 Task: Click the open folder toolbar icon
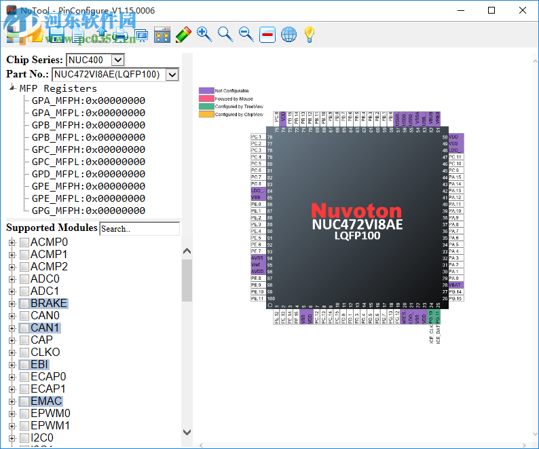pyautogui.click(x=36, y=35)
